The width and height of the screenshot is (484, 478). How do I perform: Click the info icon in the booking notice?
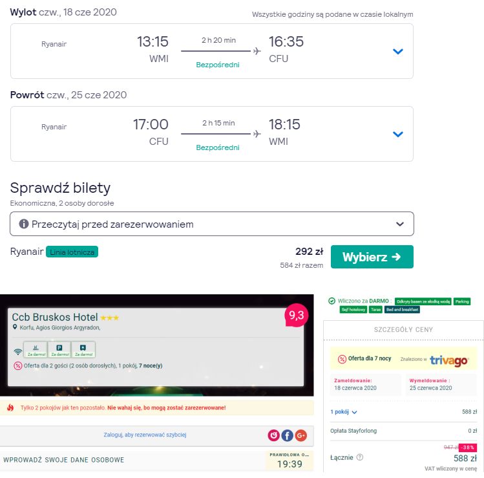(x=23, y=224)
